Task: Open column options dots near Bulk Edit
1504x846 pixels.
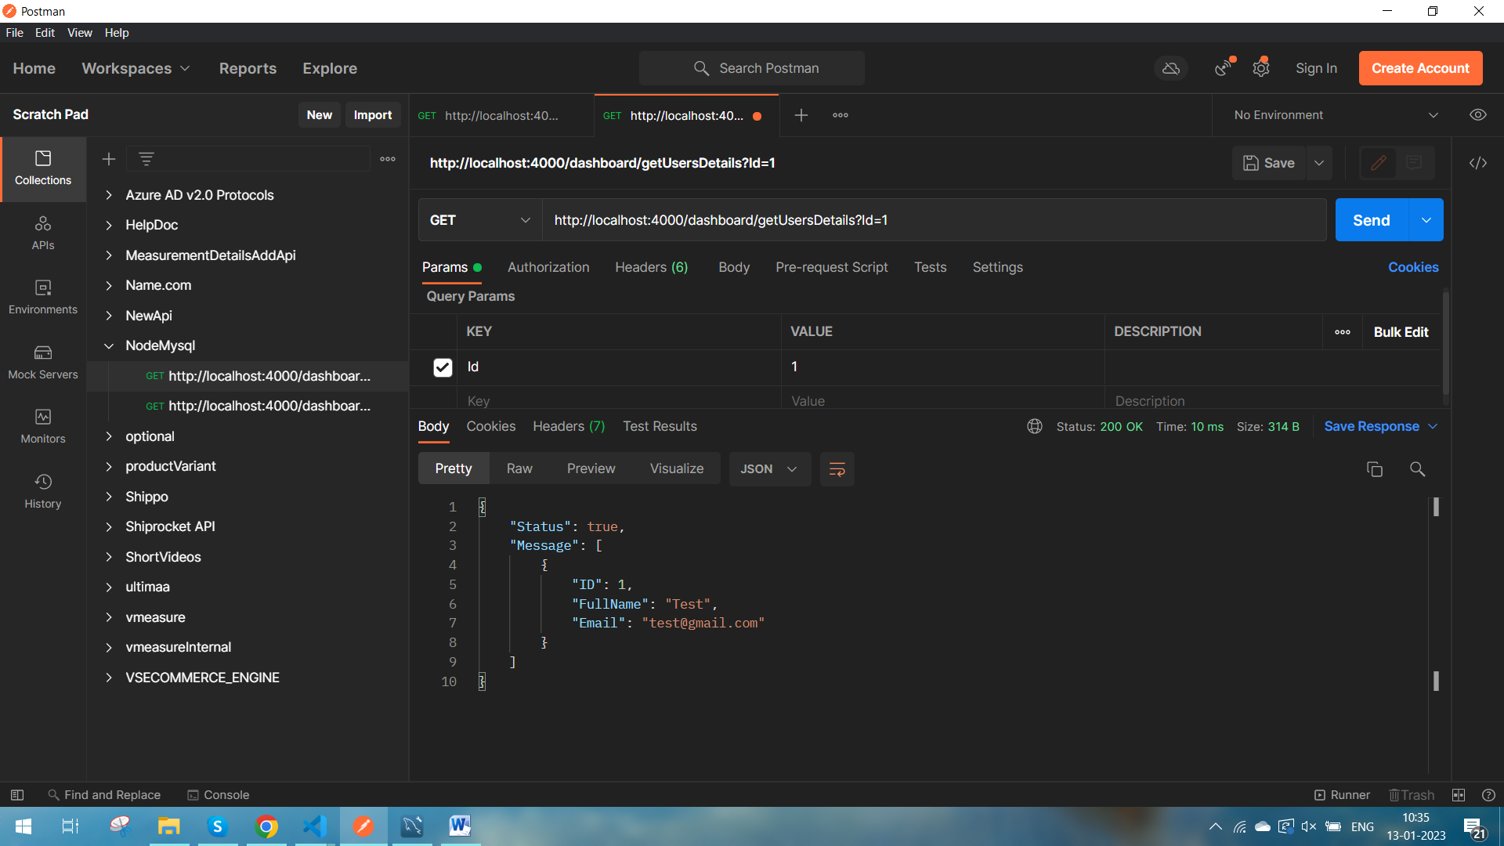Action: (x=1343, y=332)
